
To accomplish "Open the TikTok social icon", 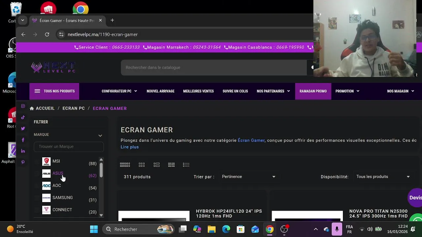I will click(x=23, y=118).
